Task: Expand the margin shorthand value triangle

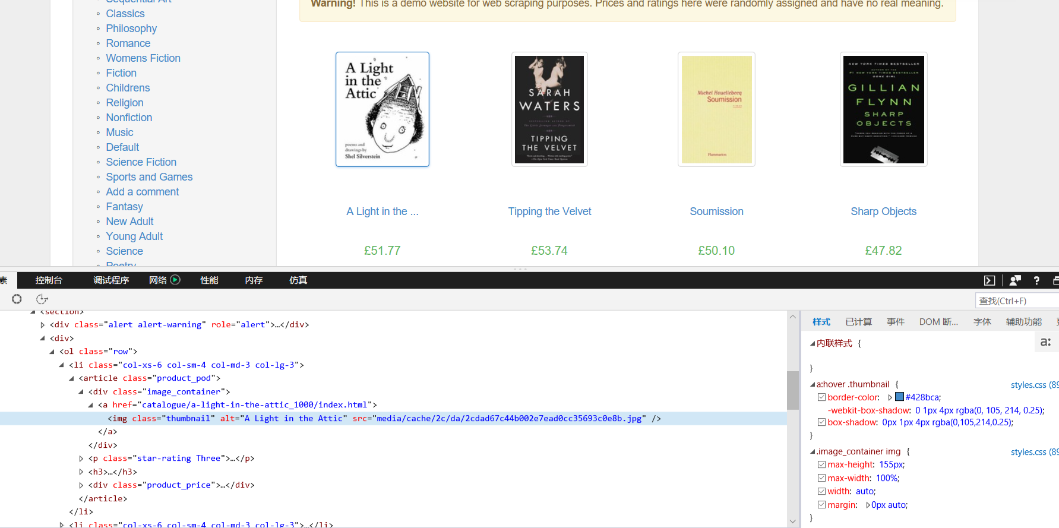Action: coord(868,505)
